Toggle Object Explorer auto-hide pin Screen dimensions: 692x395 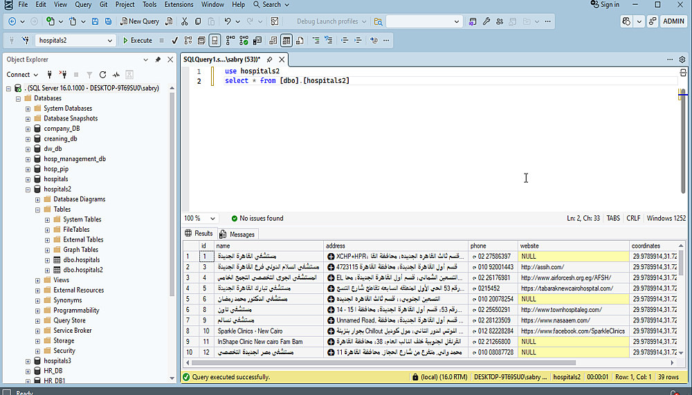pos(158,59)
